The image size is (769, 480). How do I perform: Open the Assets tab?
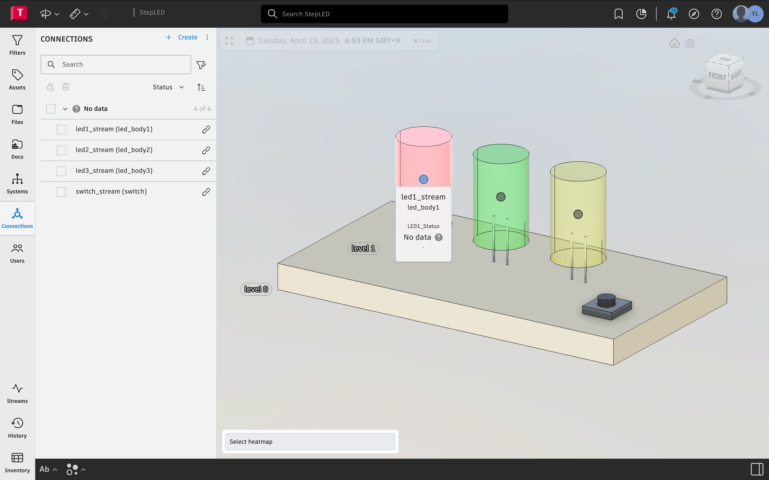[17, 79]
